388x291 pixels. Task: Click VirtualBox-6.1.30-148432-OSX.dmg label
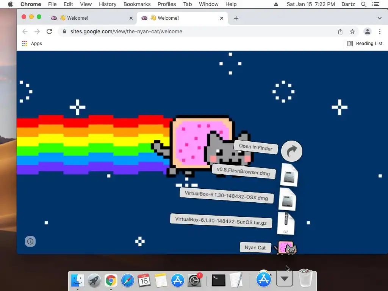click(x=227, y=196)
